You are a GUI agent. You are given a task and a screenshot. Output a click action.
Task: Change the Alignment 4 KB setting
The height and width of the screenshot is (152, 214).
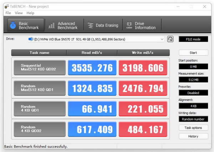coord(193,106)
